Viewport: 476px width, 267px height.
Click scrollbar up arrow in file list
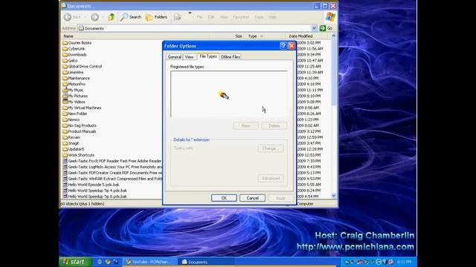pos(334,36)
